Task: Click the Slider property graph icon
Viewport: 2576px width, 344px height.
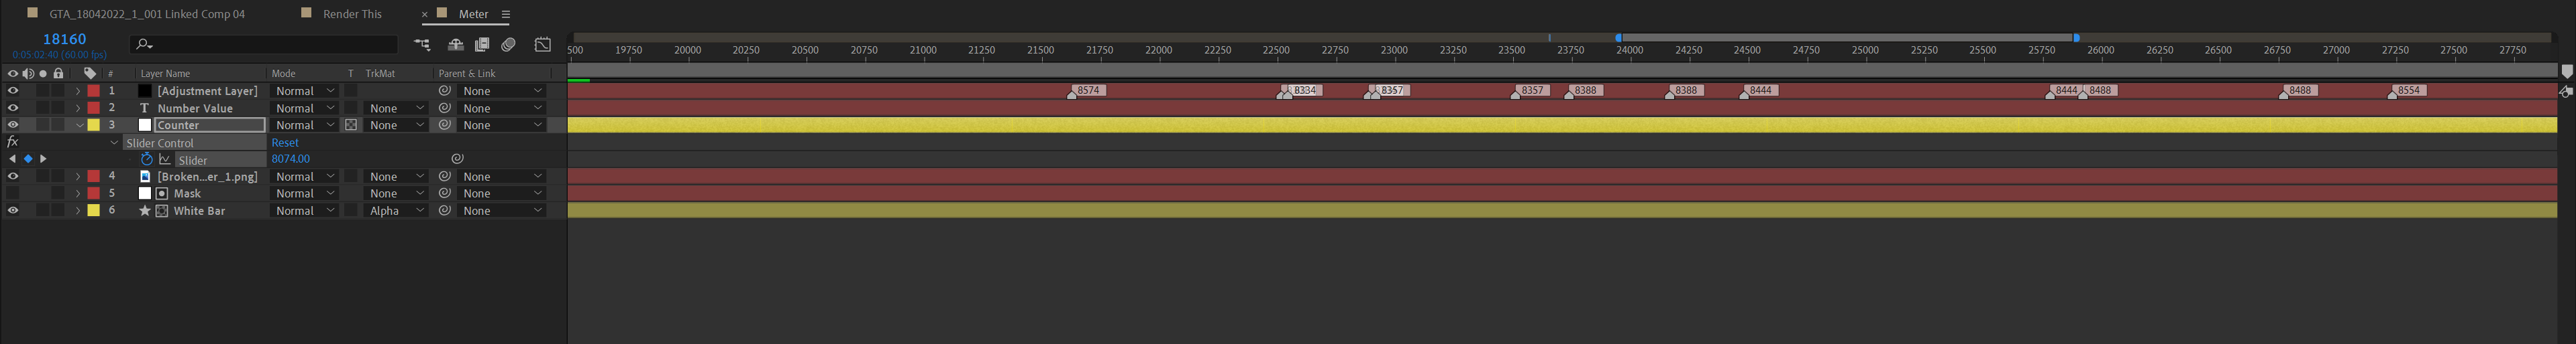Action: (x=165, y=159)
